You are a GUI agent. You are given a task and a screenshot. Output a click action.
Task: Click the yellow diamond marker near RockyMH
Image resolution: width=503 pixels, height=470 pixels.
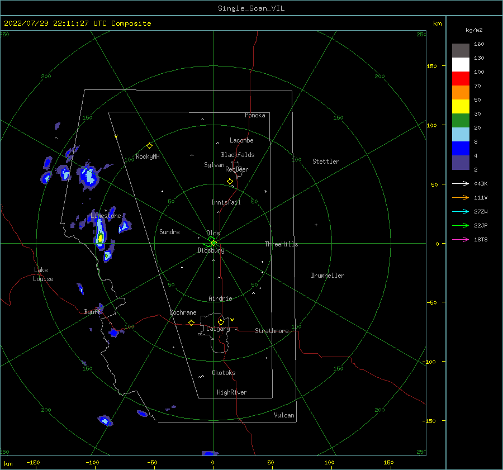click(x=149, y=146)
